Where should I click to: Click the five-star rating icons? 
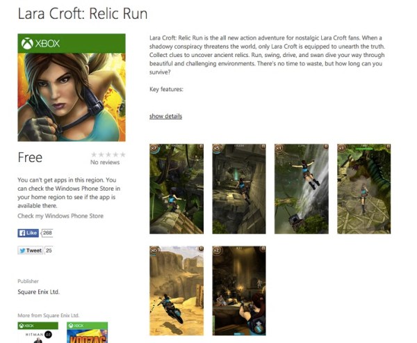108,154
